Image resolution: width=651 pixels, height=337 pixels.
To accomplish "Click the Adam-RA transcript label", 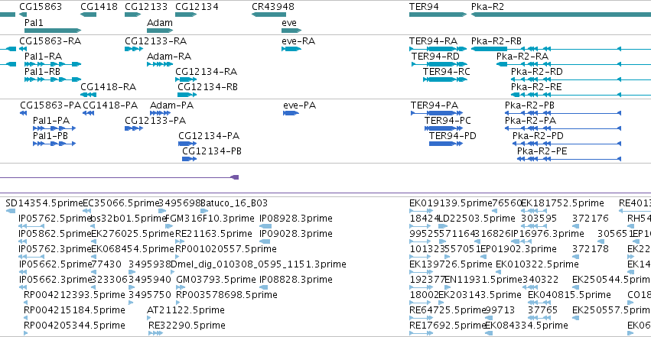I will [x=169, y=57].
